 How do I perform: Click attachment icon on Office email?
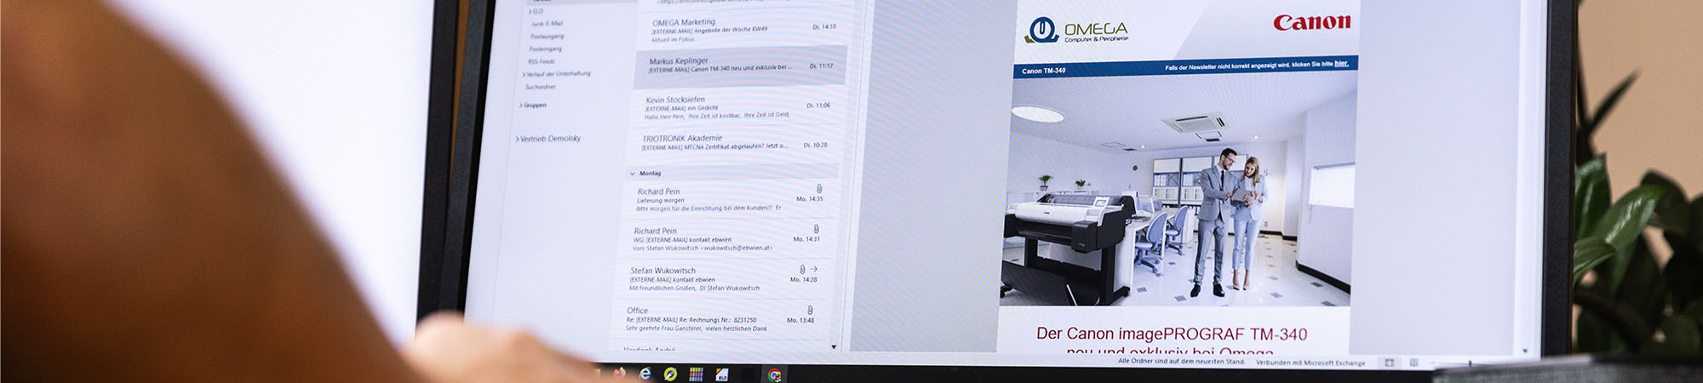click(810, 311)
